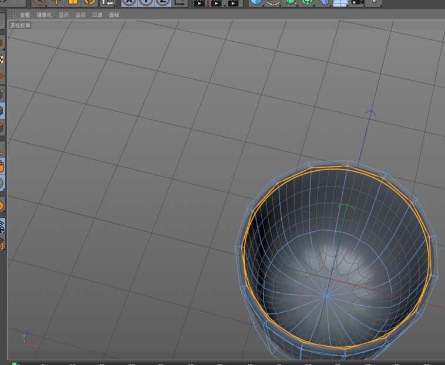The width and height of the screenshot is (445, 365).
Task: Click the coordinate system icon beside Z lock
Action: 180,2
